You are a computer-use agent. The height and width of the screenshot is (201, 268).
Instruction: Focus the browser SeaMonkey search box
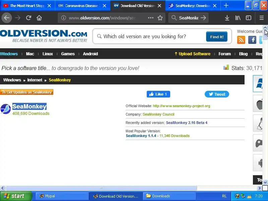point(188,18)
